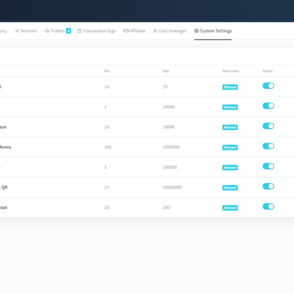The height and width of the screenshot is (294, 294).
Task: Click the Tickets chat bubble icon
Action: [x=47, y=31]
